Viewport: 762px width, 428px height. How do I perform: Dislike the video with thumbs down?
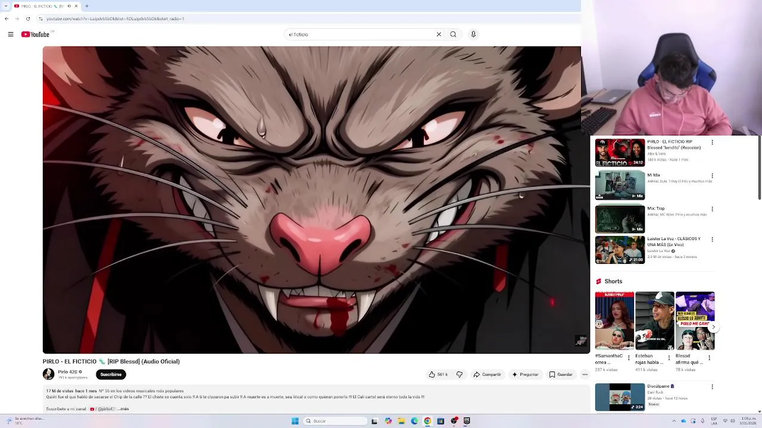(459, 374)
